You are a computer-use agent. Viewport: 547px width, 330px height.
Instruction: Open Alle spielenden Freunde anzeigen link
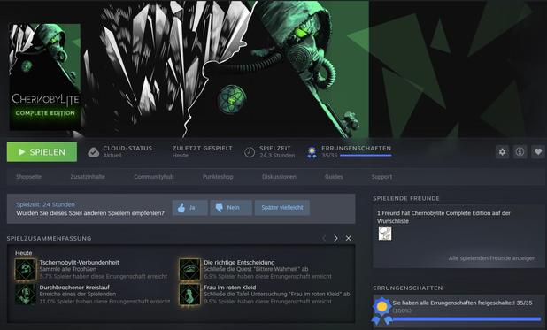[492, 258]
